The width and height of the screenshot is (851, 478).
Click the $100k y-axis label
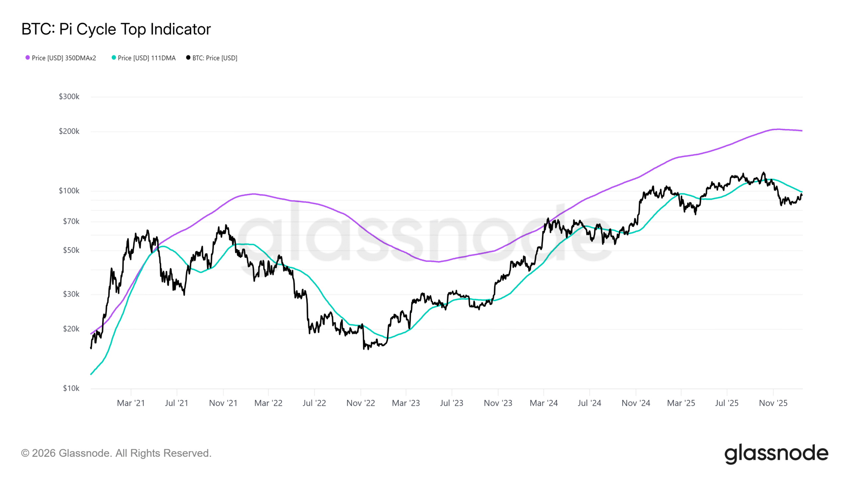(69, 191)
